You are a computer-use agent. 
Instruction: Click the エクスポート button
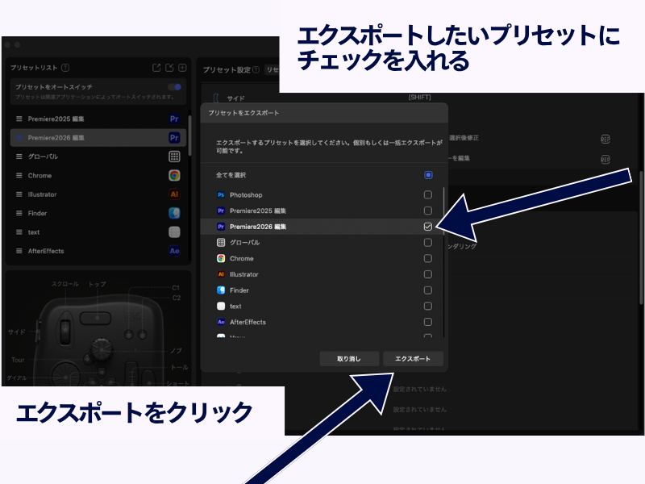pyautogui.click(x=413, y=359)
